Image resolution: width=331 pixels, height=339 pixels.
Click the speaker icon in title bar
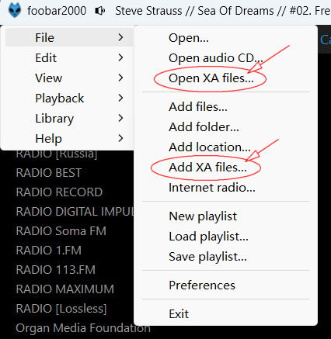tap(100, 11)
